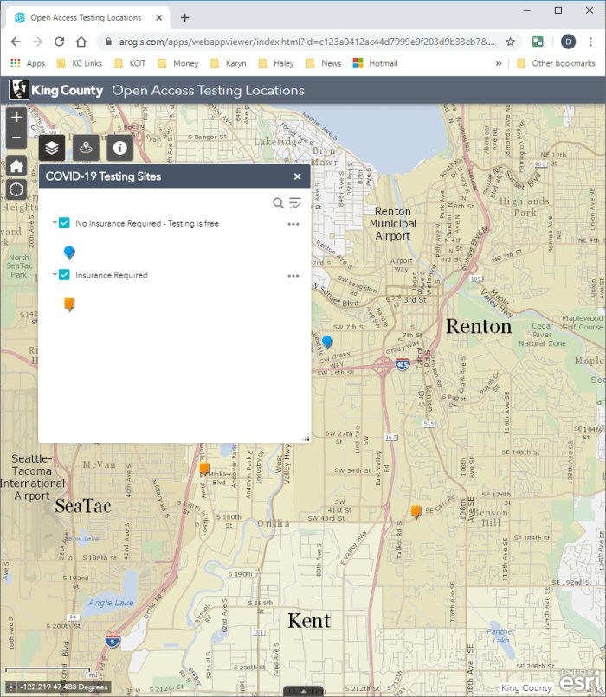Close the COVID-19 Testing Sites panel
Image resolution: width=606 pixels, height=697 pixels.
tap(297, 176)
